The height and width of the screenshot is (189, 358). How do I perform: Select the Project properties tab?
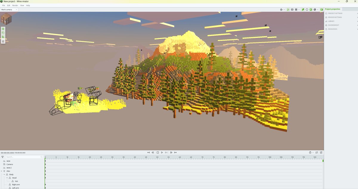(333, 9)
